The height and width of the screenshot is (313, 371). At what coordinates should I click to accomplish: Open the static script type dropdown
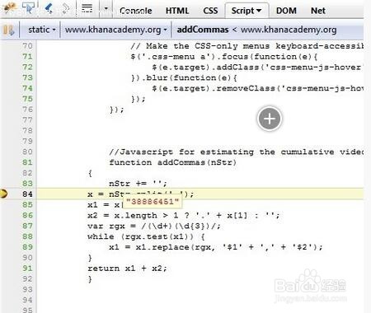[x=41, y=30]
